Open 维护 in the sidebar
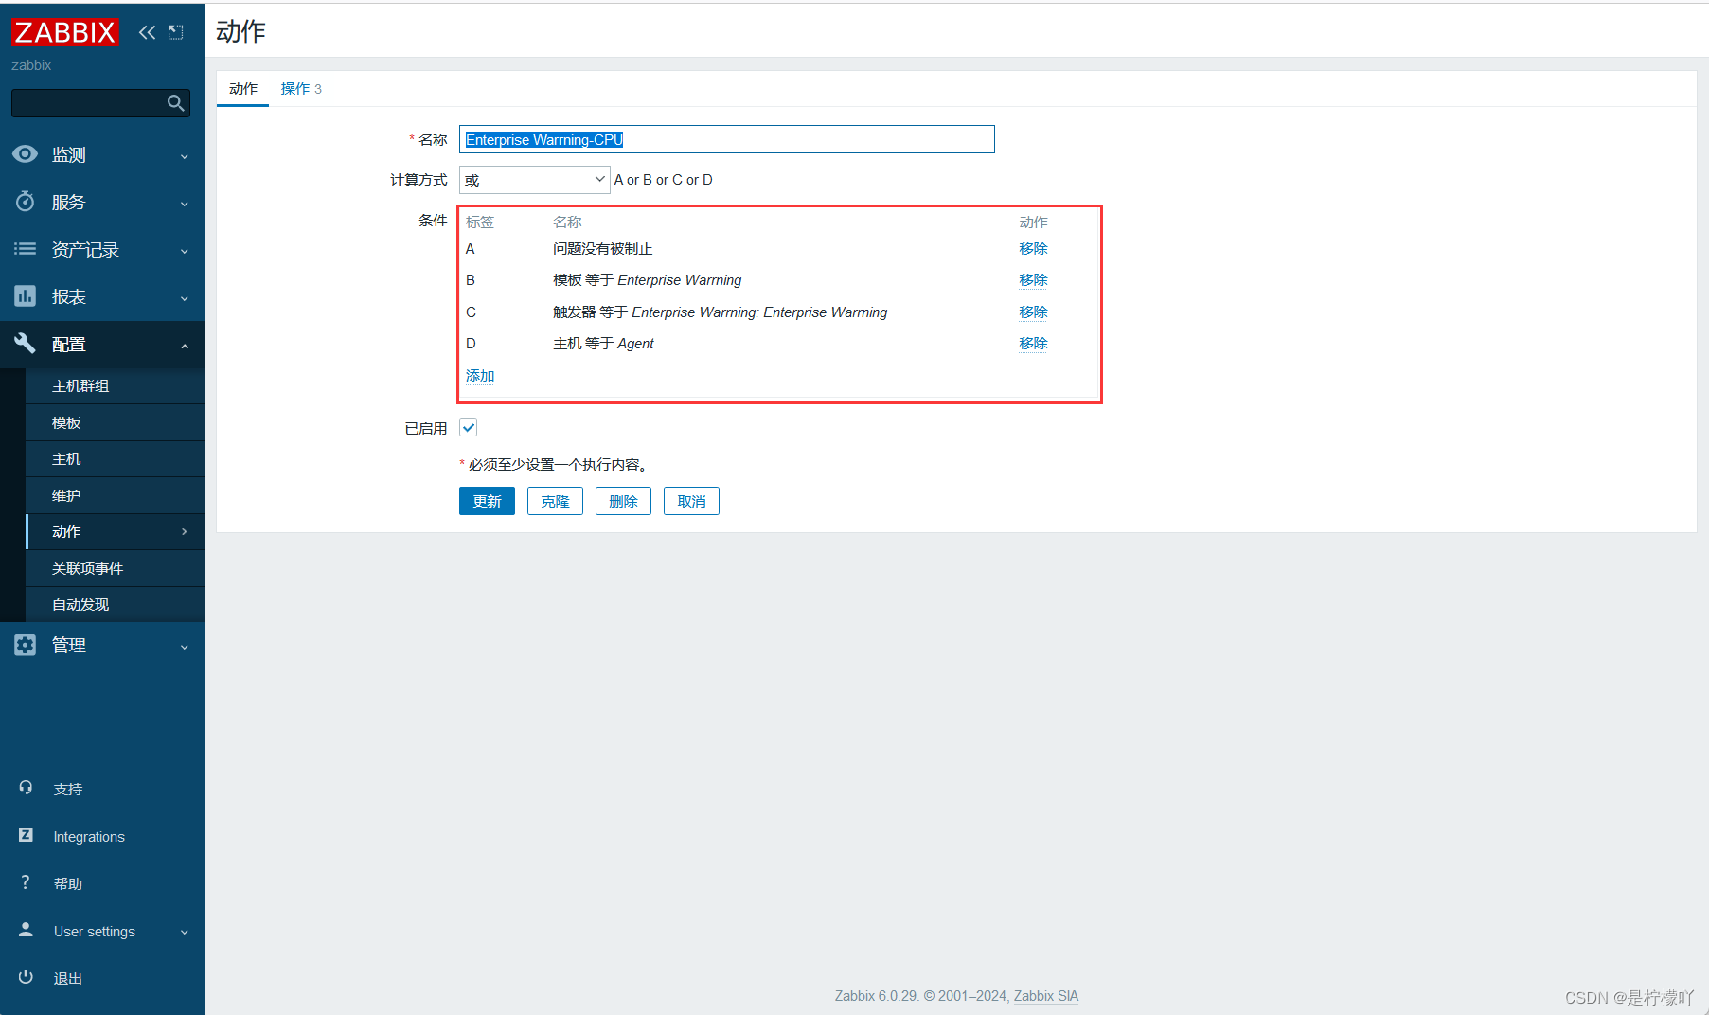Screen dimensions: 1709x1015 click(115, 495)
